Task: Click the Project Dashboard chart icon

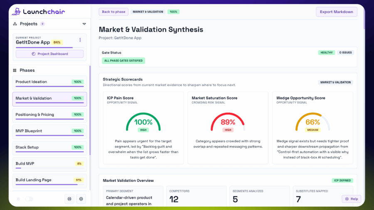Action: click(33, 54)
